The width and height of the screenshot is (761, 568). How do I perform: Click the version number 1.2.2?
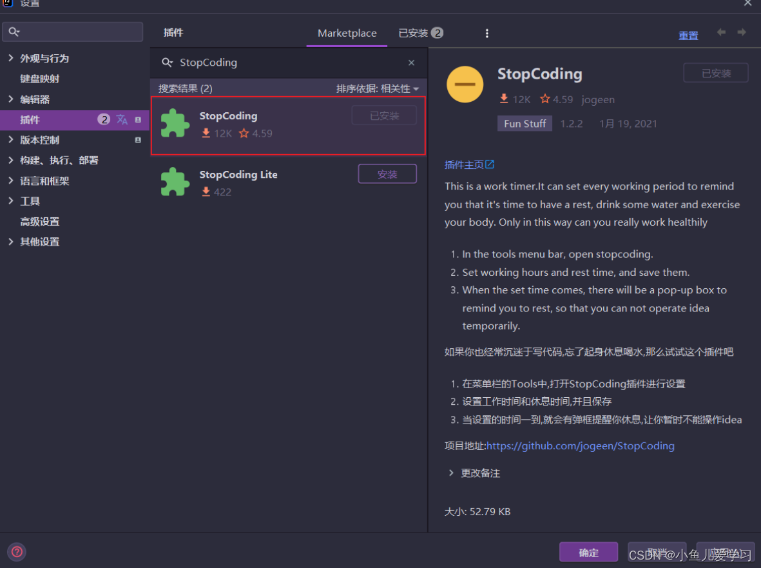pyautogui.click(x=572, y=123)
